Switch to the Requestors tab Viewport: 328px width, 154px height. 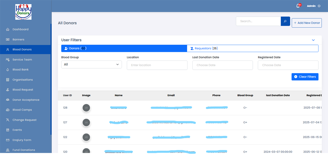coord(252,48)
